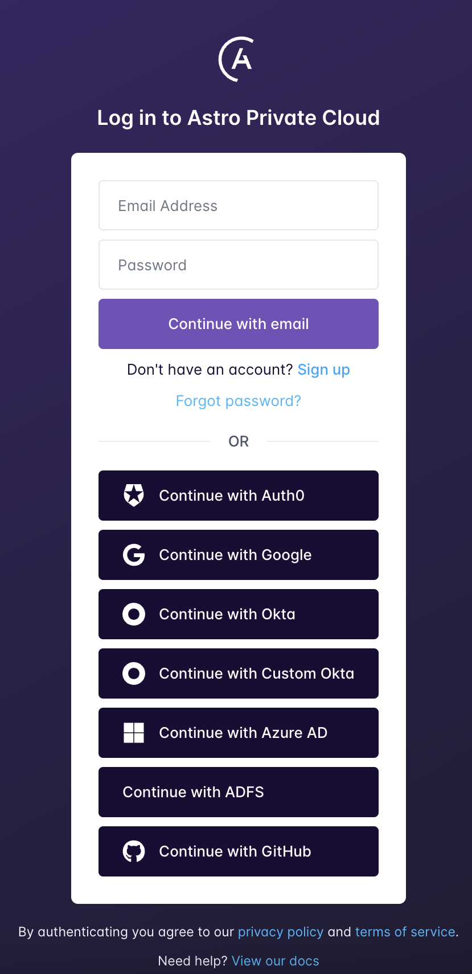Click the Email Address input field
The width and height of the screenshot is (472, 974).
click(x=238, y=205)
